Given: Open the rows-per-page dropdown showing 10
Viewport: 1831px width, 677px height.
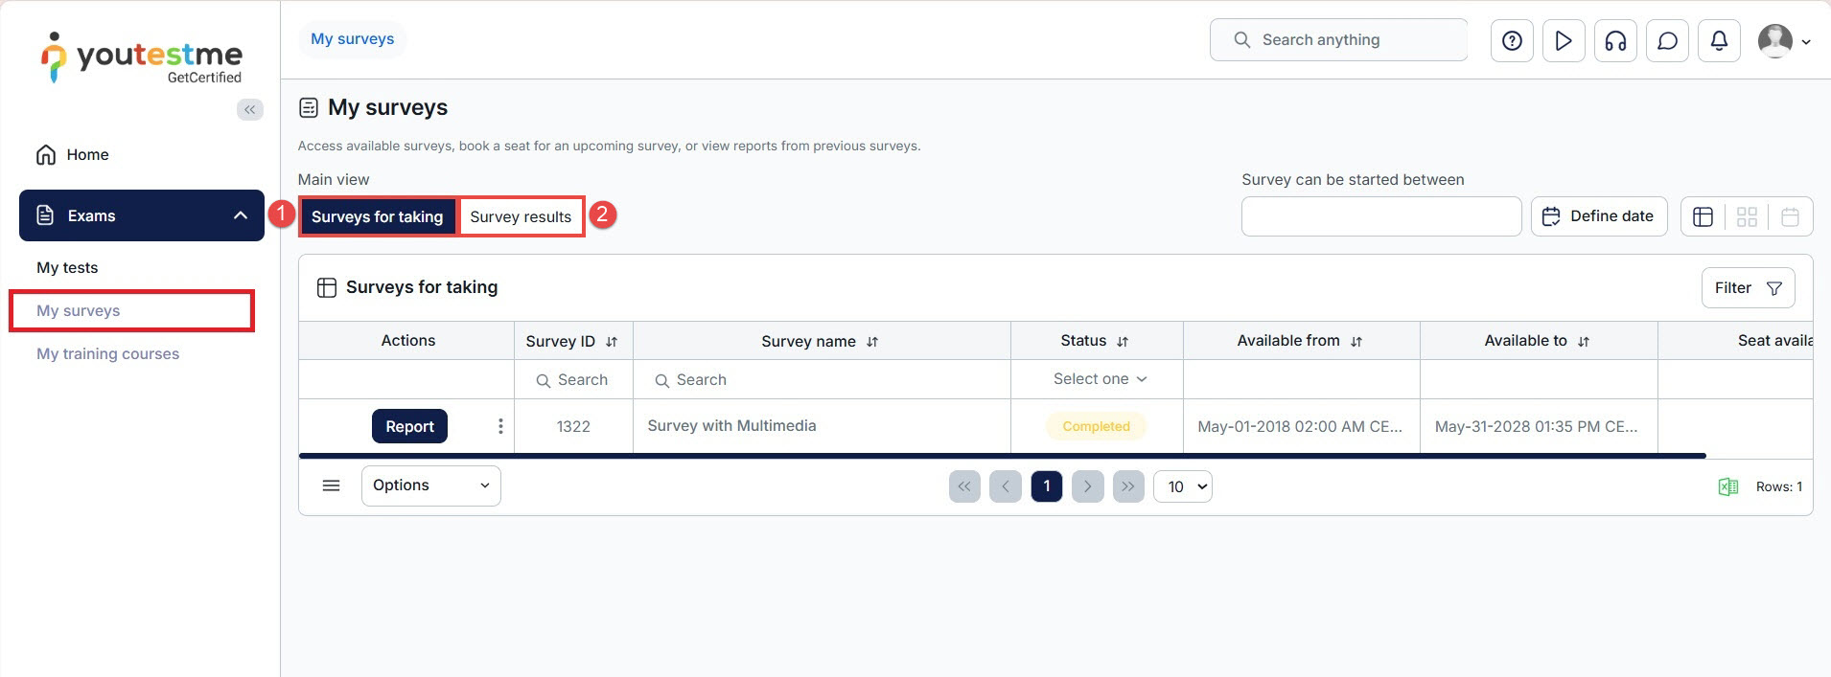Looking at the screenshot, I should (1183, 486).
